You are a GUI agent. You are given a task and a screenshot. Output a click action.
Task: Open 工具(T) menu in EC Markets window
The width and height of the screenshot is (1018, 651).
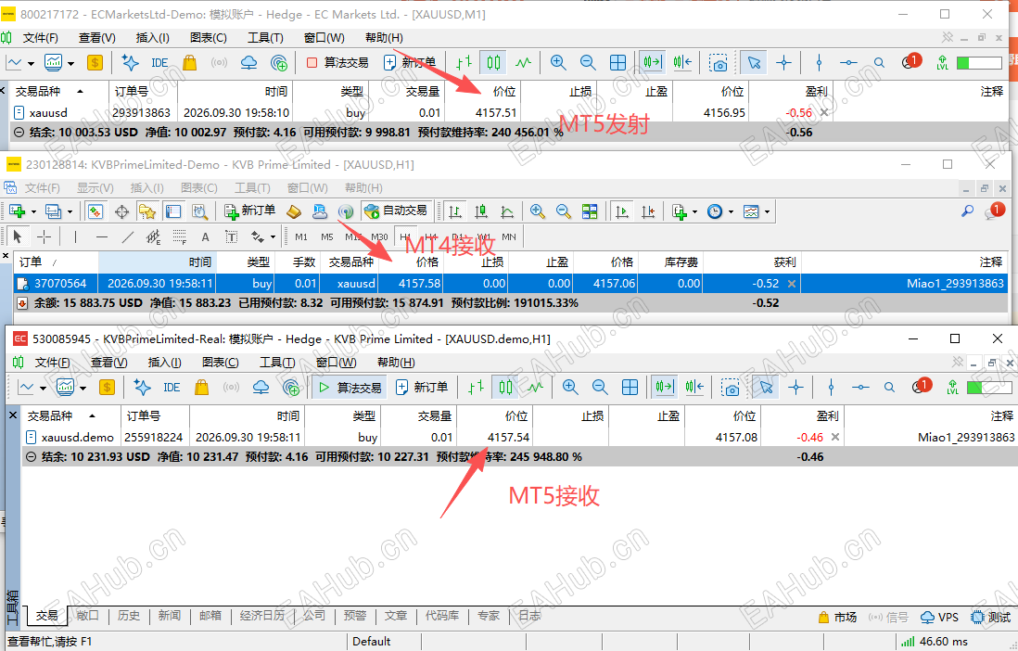tap(265, 38)
